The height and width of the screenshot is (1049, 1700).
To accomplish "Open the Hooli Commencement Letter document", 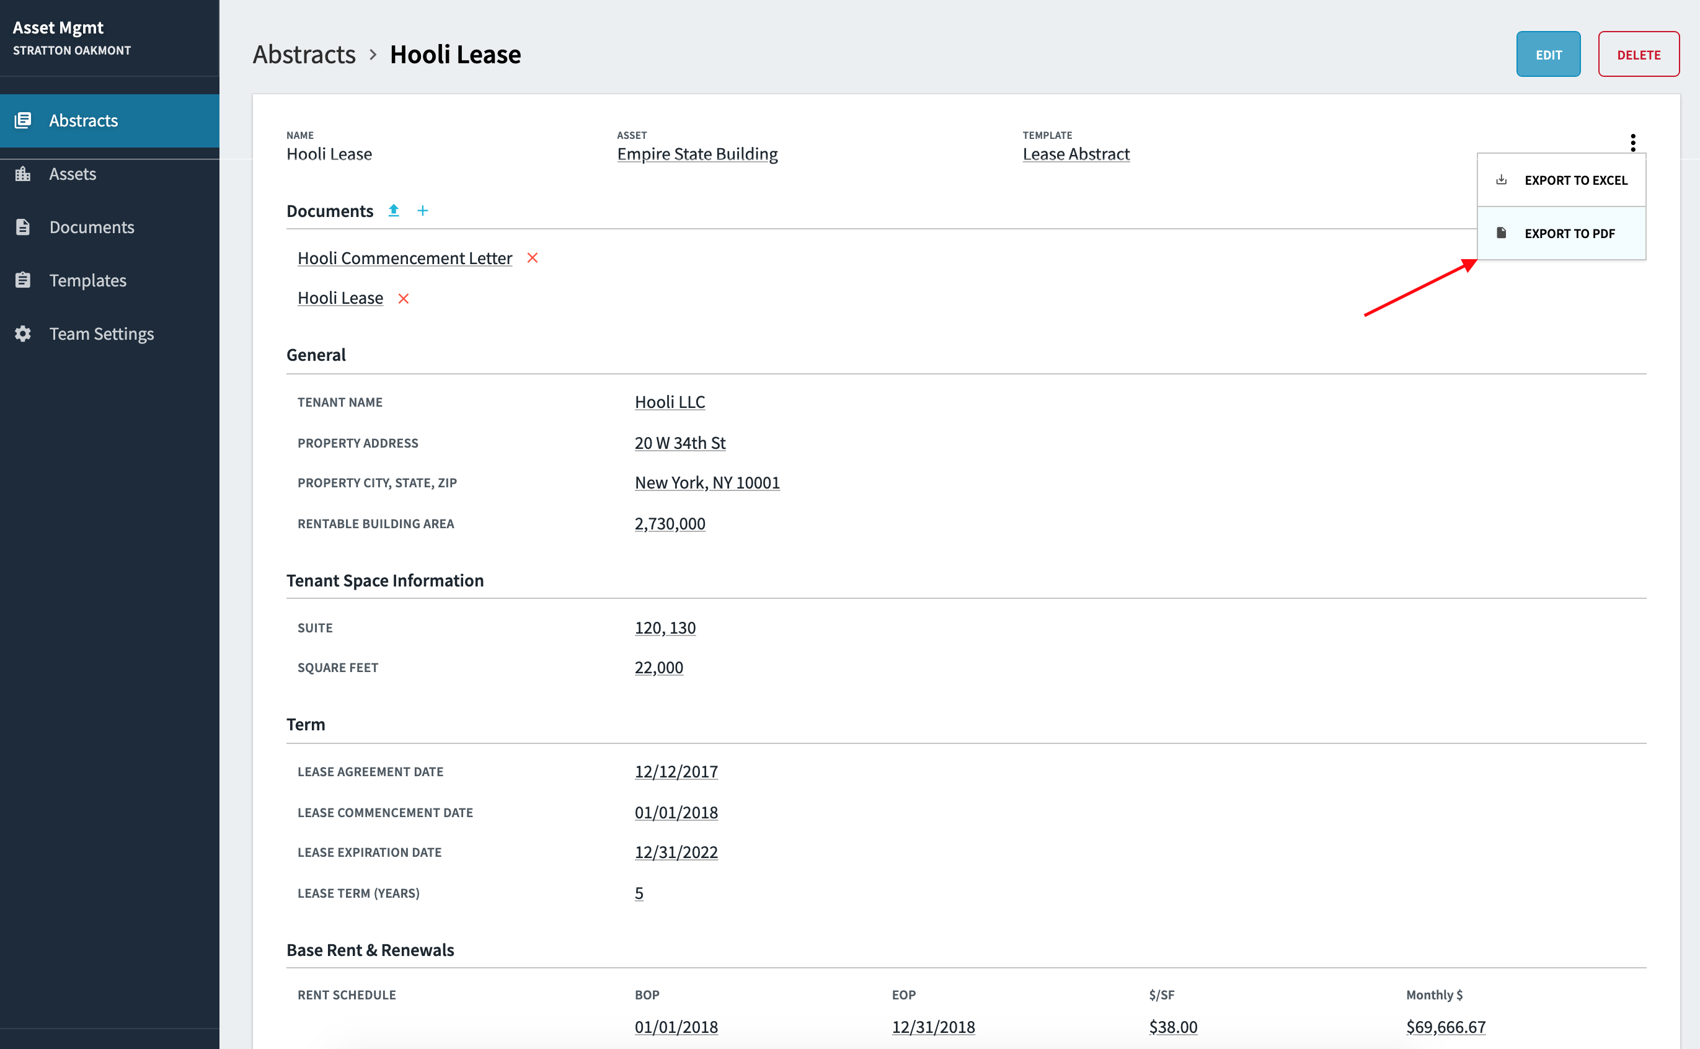I will [404, 258].
